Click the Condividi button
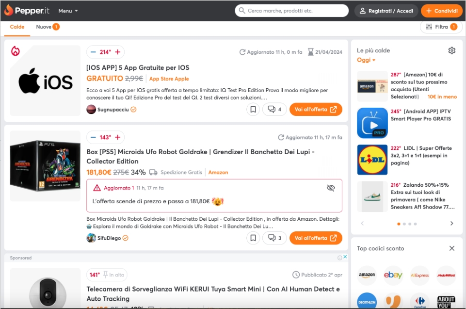 [x=442, y=11]
